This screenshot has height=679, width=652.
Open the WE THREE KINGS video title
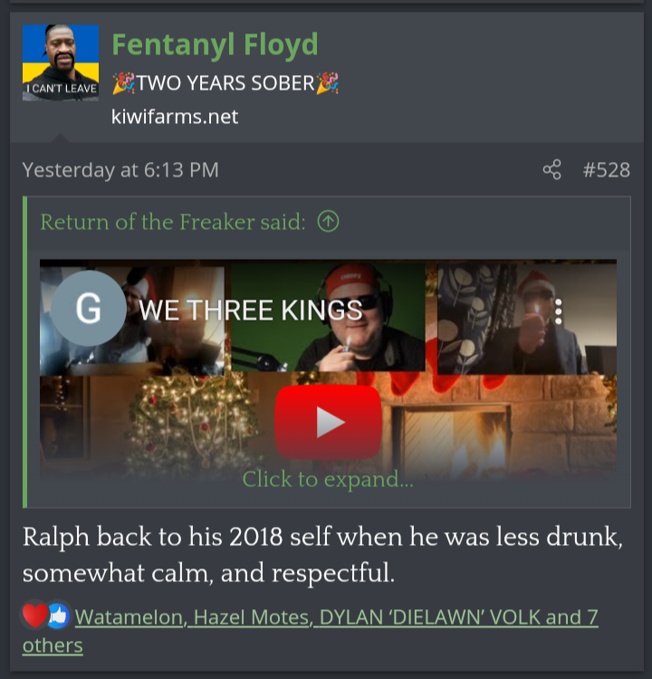[x=251, y=310]
